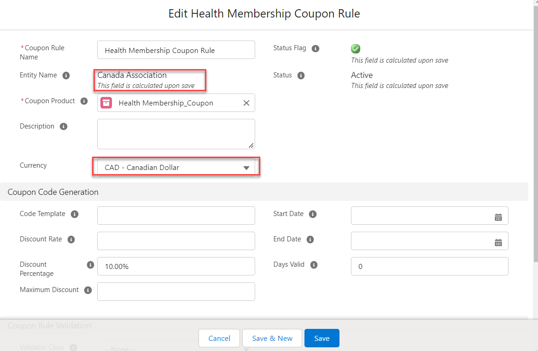
Task: Click the Discount Percentage input field
Action: coord(176,266)
